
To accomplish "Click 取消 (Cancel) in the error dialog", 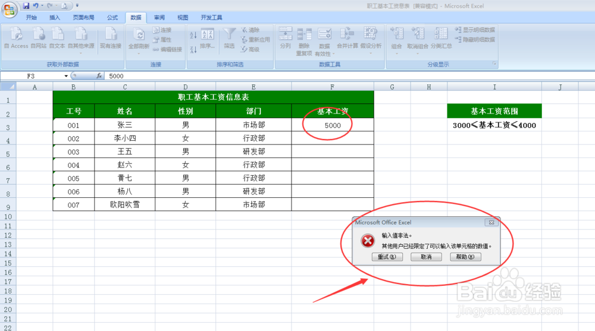I will point(426,257).
